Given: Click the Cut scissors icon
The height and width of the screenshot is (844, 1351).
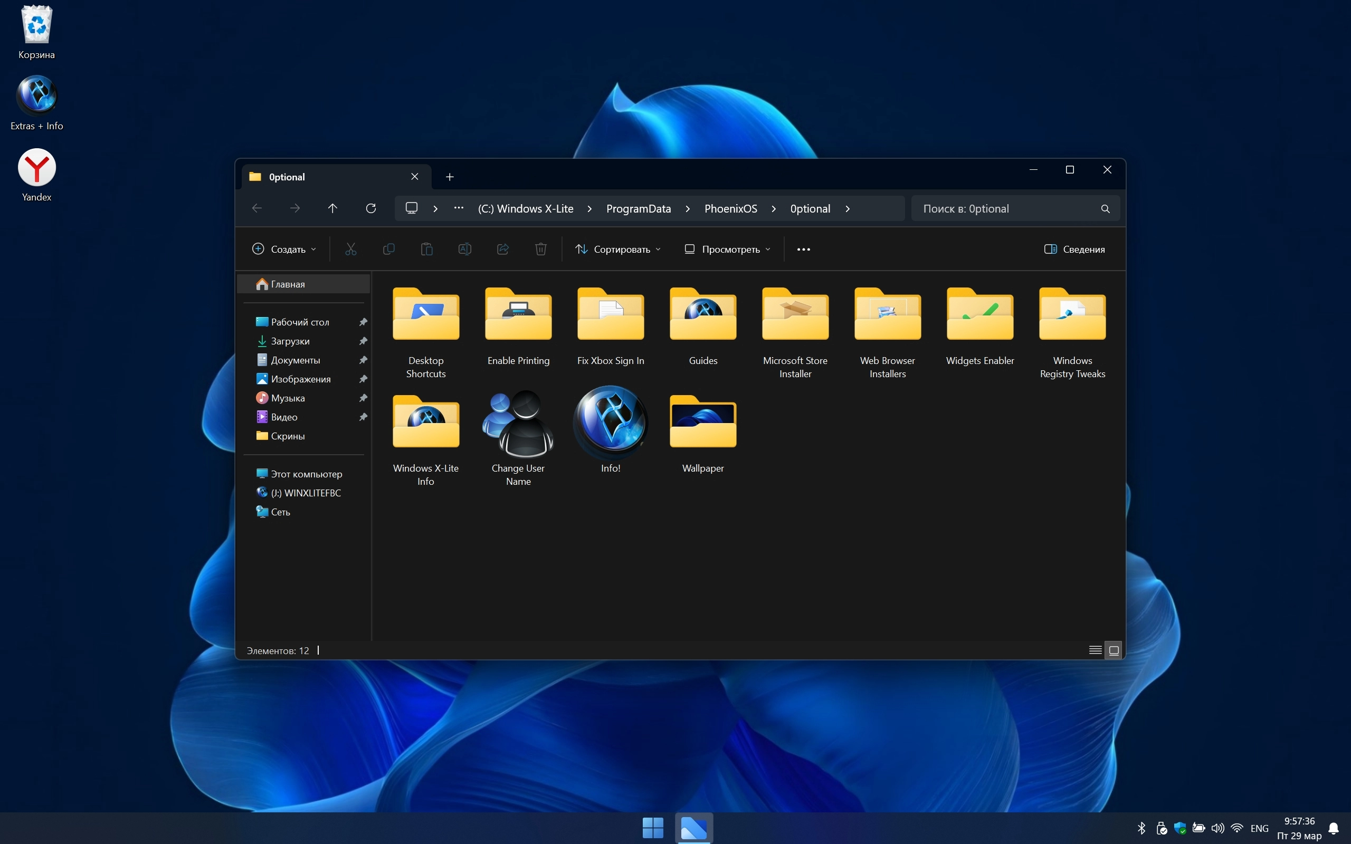Looking at the screenshot, I should point(350,249).
